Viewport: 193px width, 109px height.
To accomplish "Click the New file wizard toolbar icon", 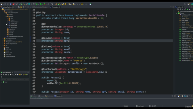I will 2,4.
